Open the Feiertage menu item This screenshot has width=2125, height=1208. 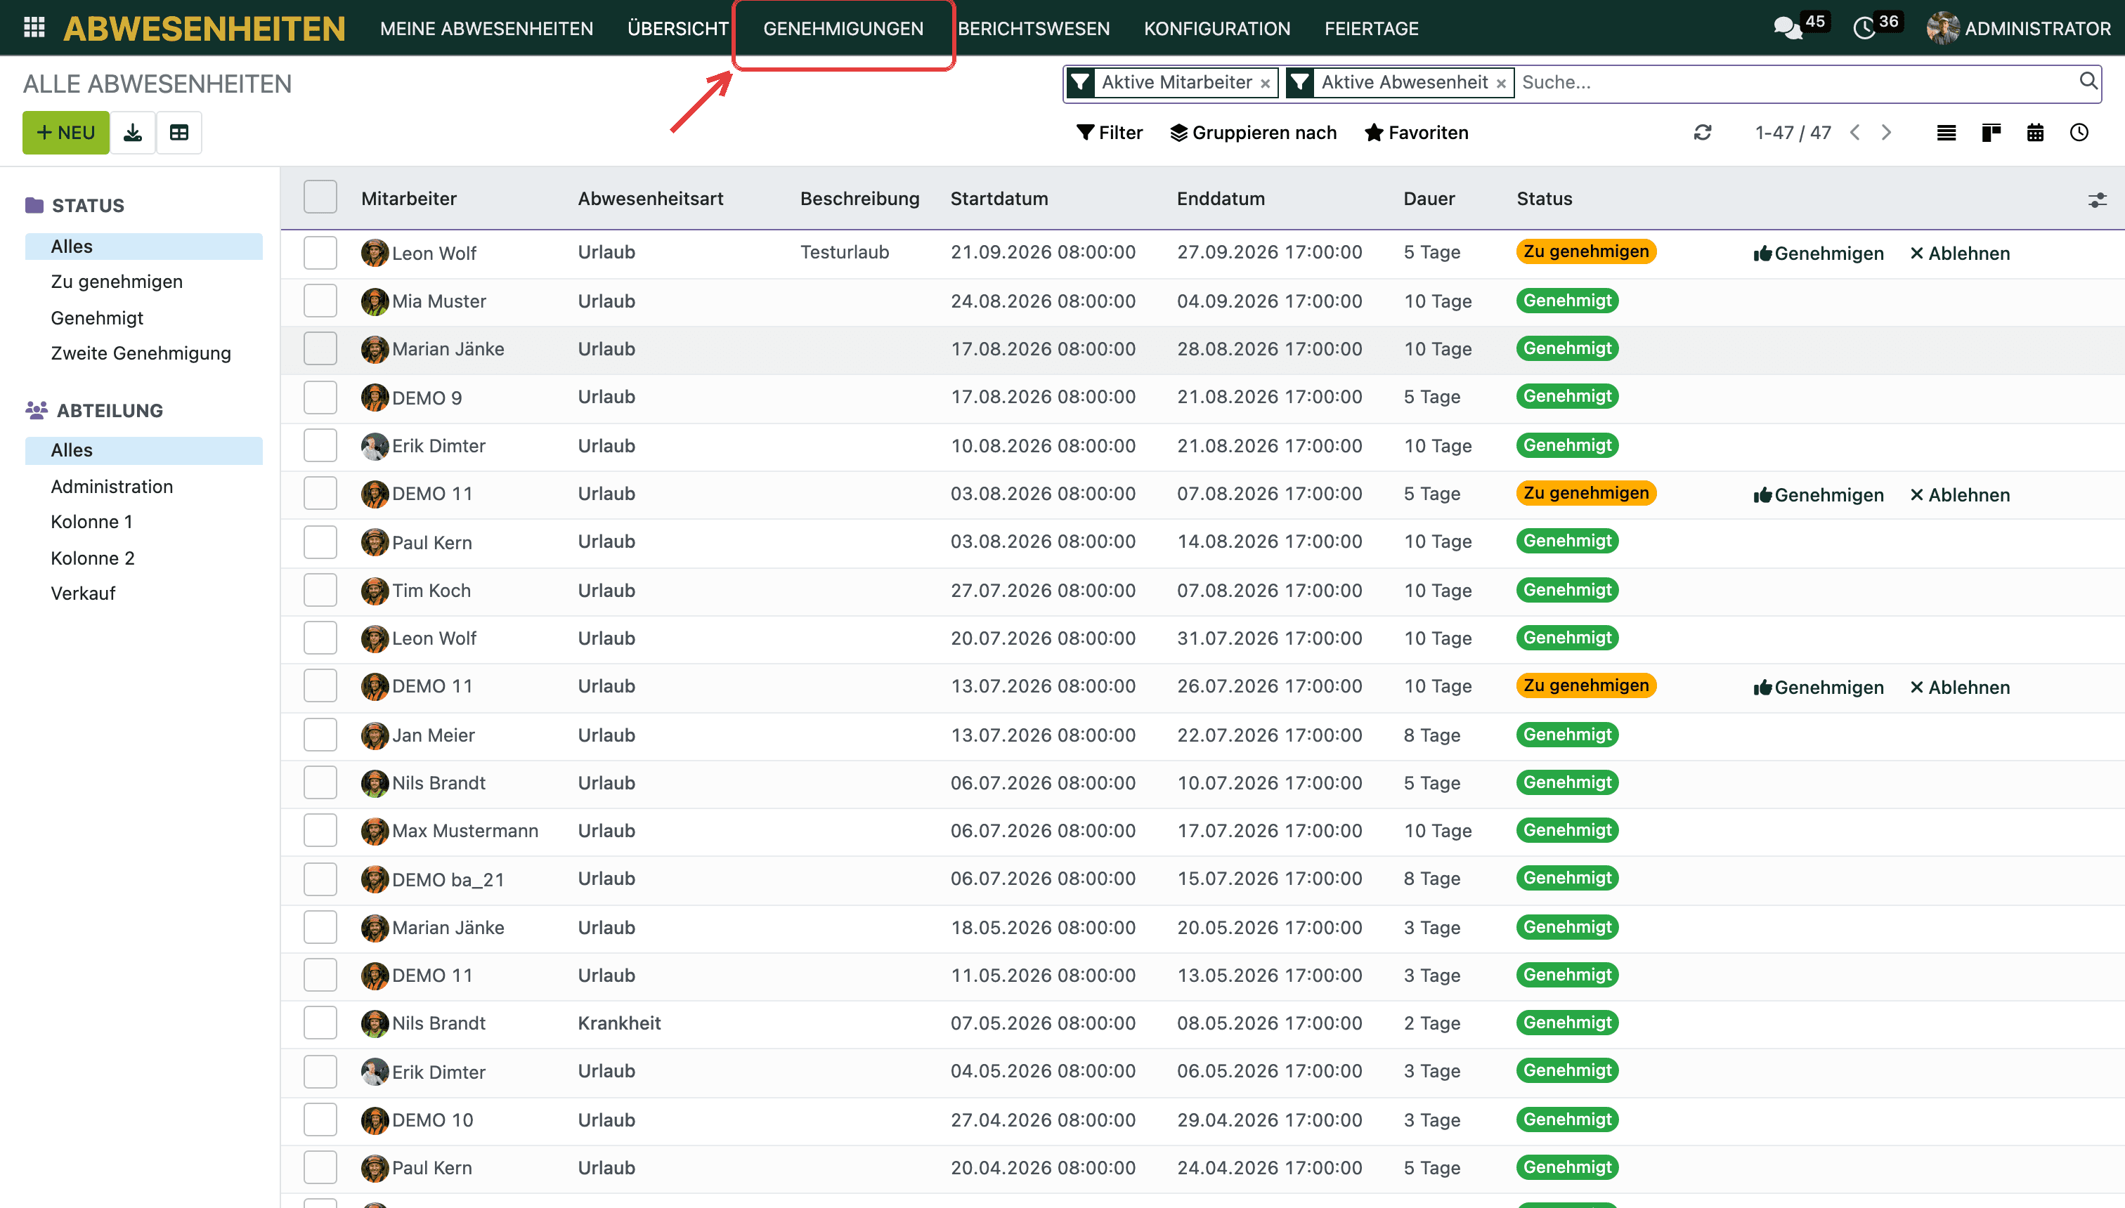point(1371,28)
